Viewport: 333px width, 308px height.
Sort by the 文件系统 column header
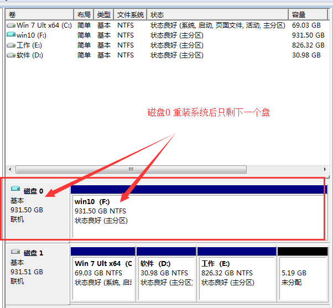tap(131, 14)
